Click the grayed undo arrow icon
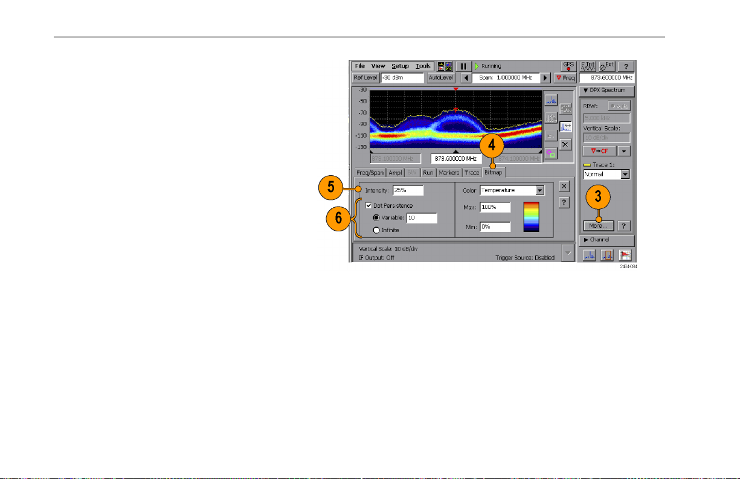Viewport: 740px width, 479px height. (x=551, y=135)
